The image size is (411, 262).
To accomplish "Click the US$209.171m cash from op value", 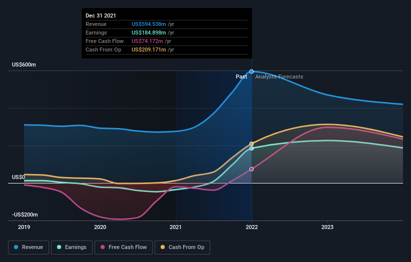I will pos(149,49).
